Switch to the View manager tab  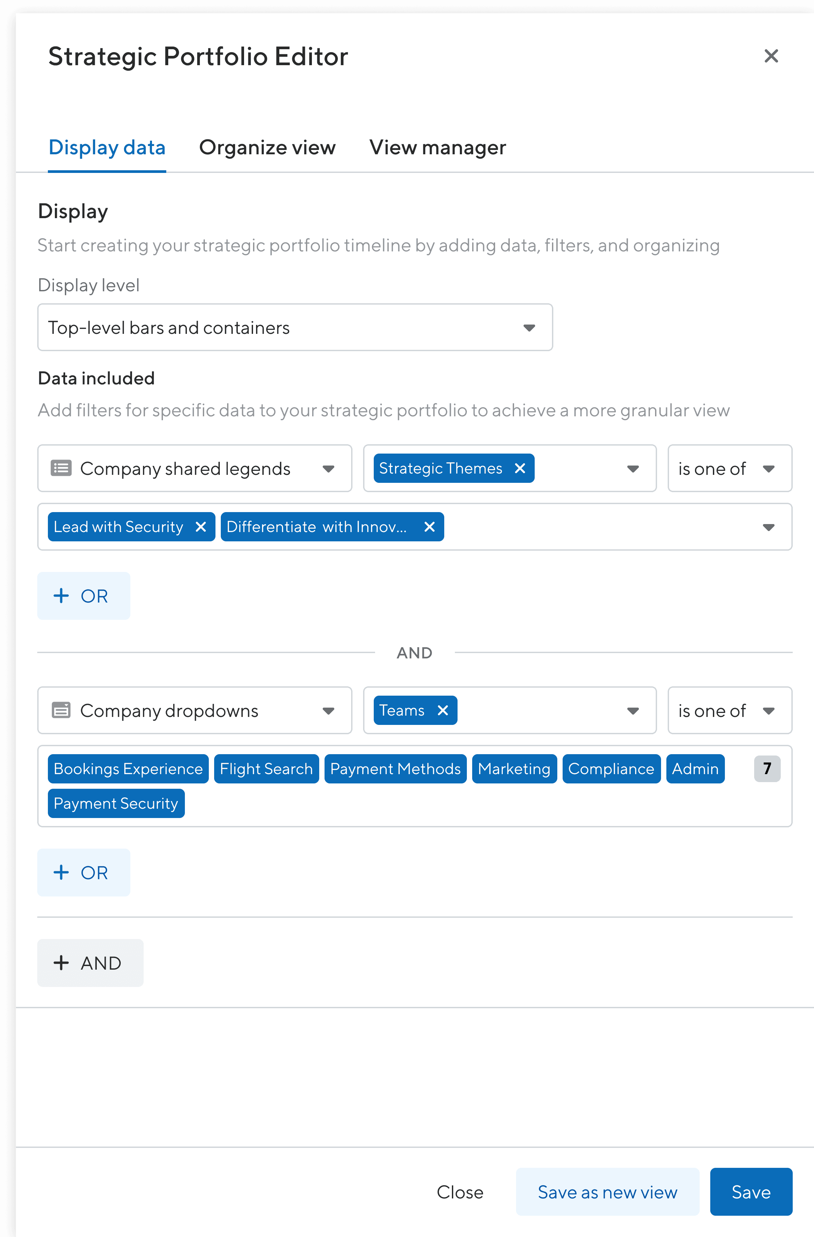tap(437, 148)
